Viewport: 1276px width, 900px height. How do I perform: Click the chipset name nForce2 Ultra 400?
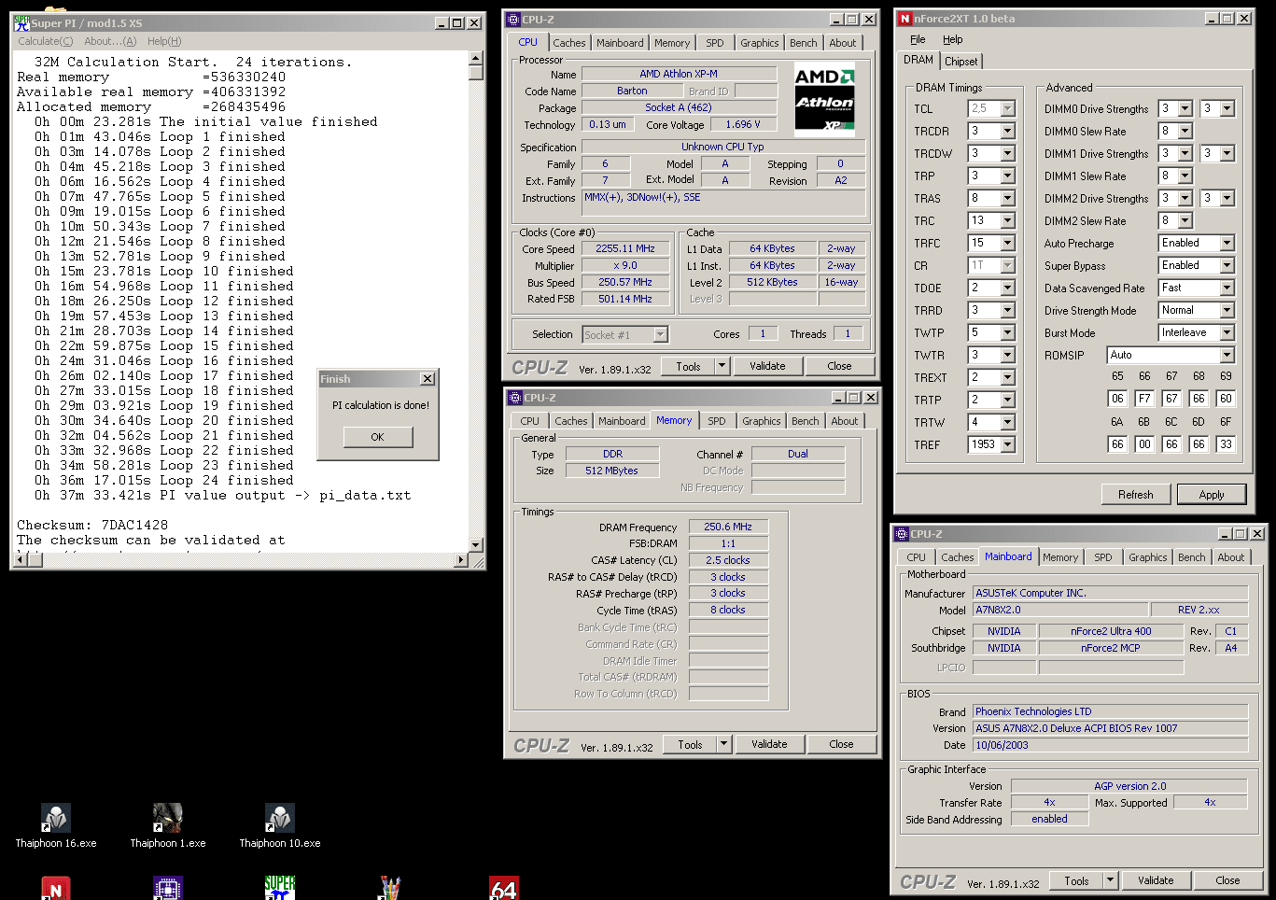pyautogui.click(x=1111, y=631)
